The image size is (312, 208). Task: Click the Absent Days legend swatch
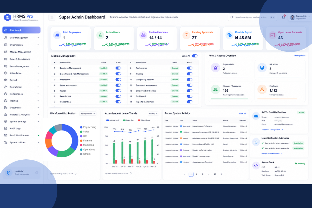tap(139, 120)
